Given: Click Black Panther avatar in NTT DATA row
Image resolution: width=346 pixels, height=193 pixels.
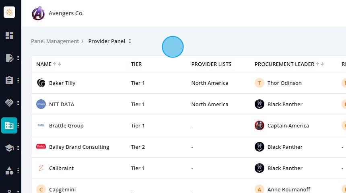Looking at the screenshot, I should (259, 104).
